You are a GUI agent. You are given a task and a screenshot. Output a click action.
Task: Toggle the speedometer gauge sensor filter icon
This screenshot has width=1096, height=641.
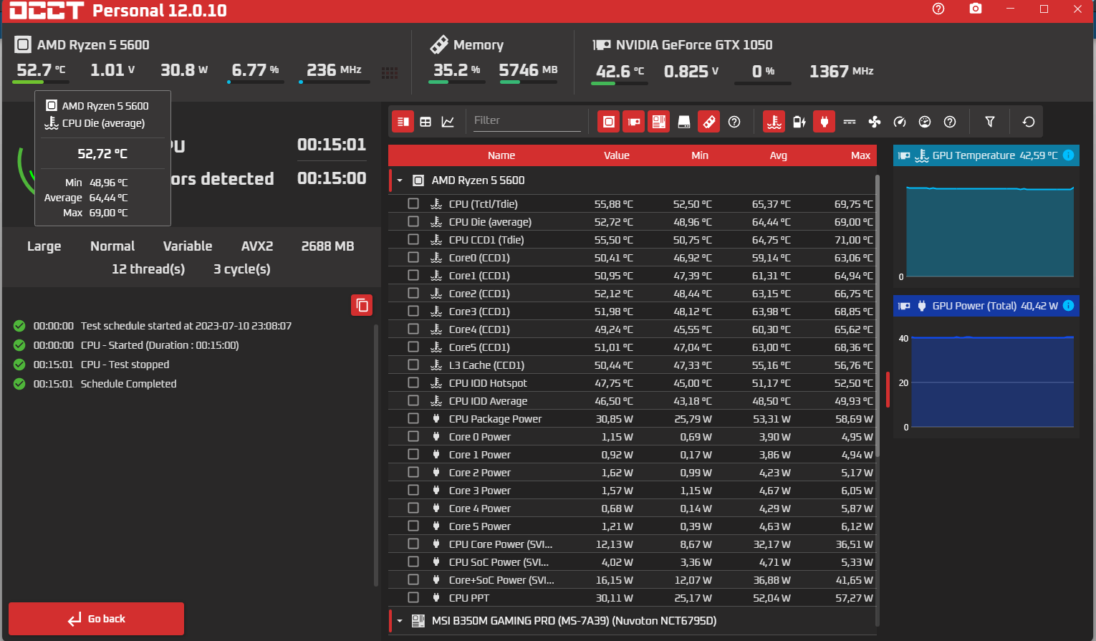[900, 122]
